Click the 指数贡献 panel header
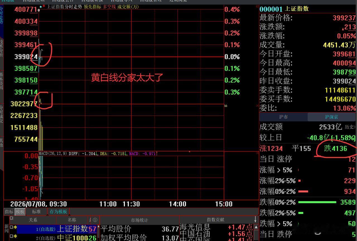The width and height of the screenshot is (357, 241). (x=215, y=220)
